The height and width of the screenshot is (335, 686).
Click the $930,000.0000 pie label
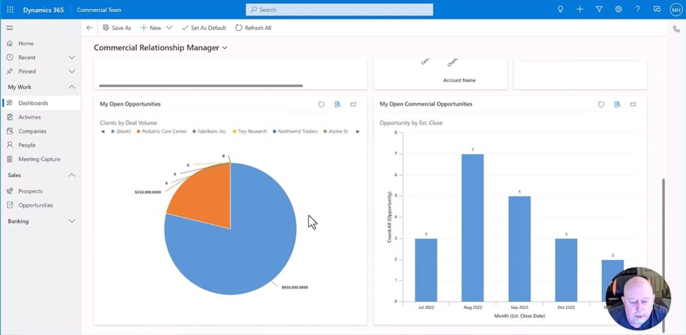(x=295, y=288)
